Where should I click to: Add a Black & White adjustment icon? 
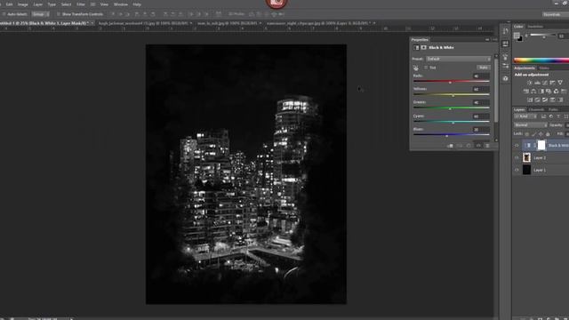(541, 92)
